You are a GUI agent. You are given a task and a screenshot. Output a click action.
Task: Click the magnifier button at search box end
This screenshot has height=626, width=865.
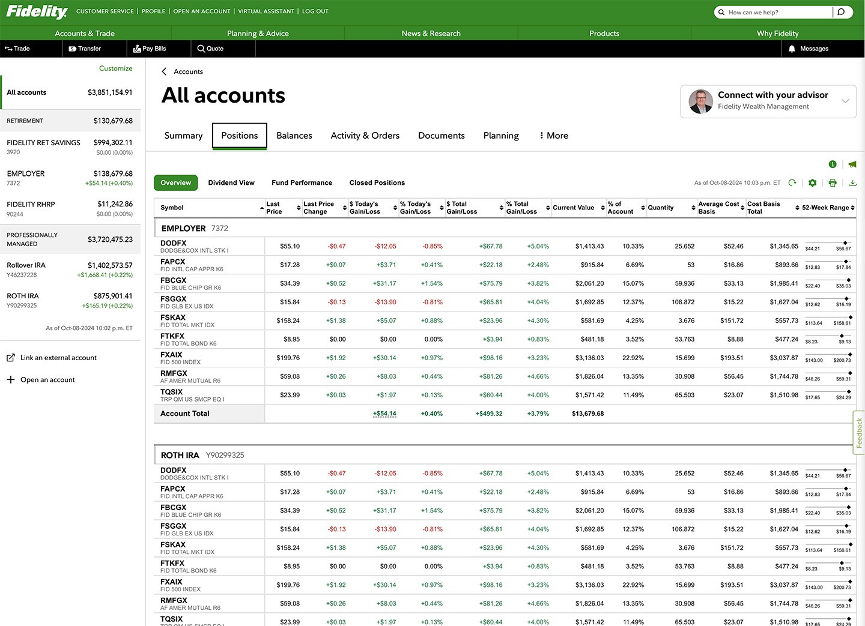click(841, 12)
